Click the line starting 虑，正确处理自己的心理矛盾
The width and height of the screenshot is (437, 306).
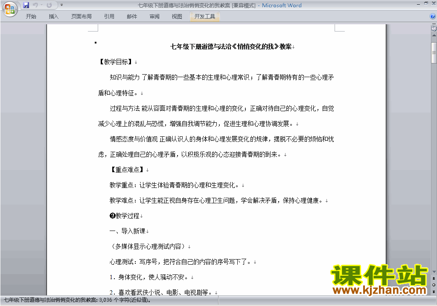point(190,154)
